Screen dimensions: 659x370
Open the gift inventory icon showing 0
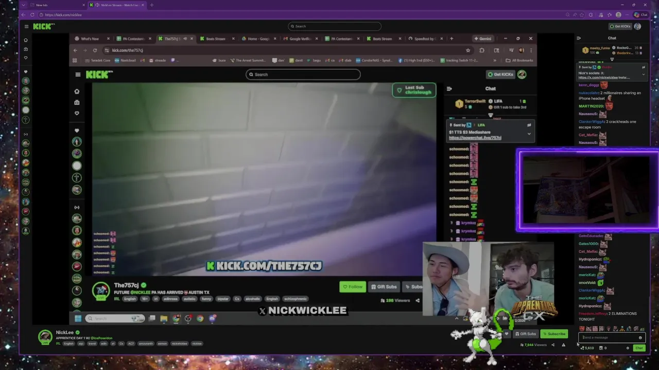(x=603, y=348)
